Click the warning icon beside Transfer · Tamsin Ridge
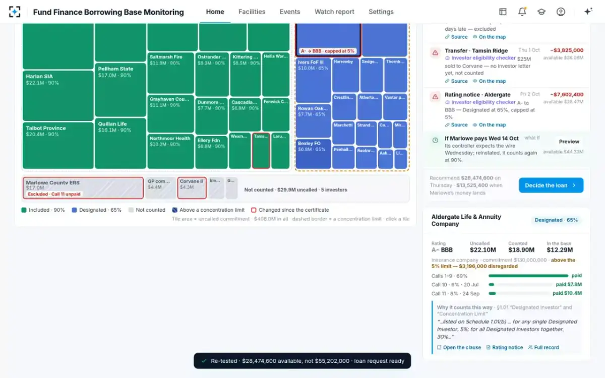The image size is (605, 378). 435,52
